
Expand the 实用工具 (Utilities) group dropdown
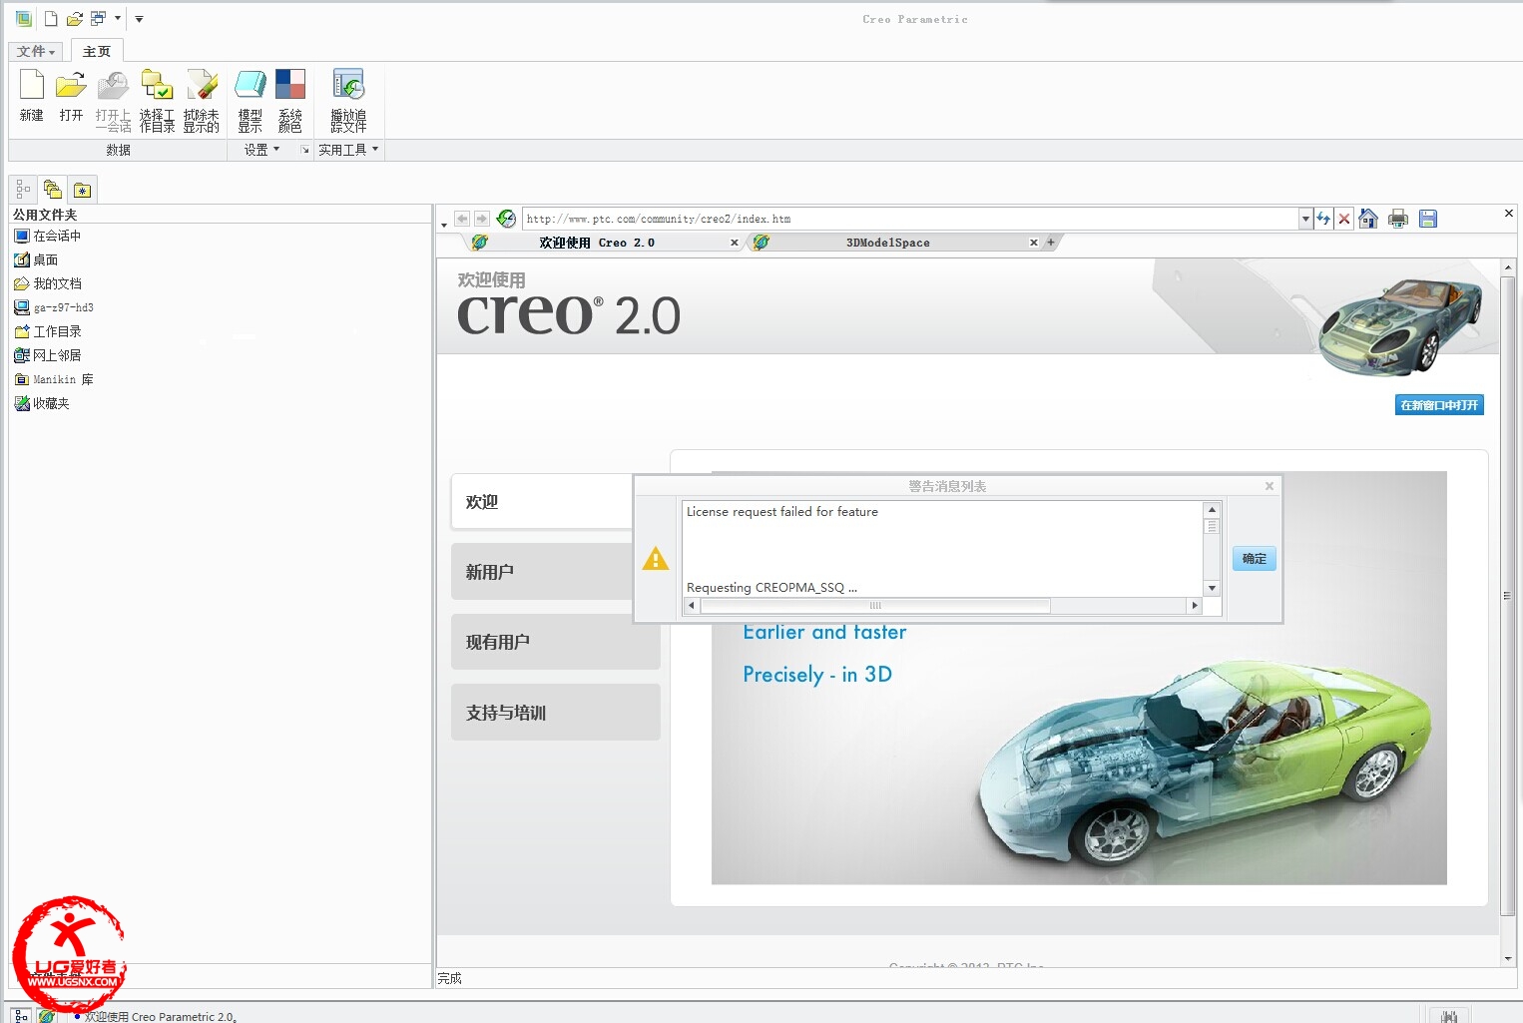[348, 150]
